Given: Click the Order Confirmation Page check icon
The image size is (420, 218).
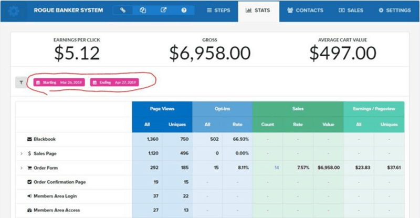Looking at the screenshot, I should click(x=29, y=182).
